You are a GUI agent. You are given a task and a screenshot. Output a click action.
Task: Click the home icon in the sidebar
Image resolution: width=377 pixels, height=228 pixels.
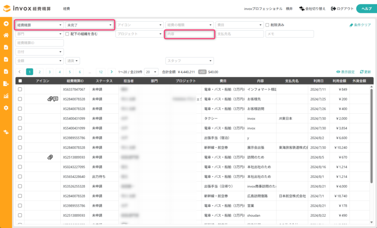(6, 35)
